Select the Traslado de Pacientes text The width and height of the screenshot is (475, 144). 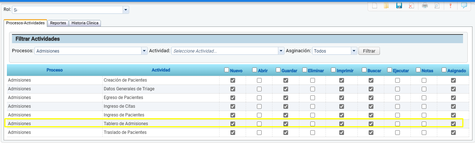[x=125, y=132]
